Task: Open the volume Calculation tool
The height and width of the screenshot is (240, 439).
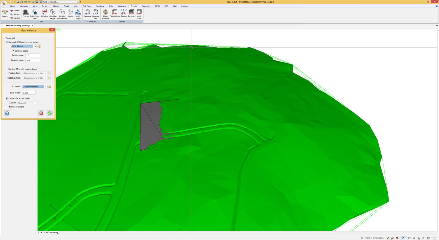Action: tap(114, 13)
